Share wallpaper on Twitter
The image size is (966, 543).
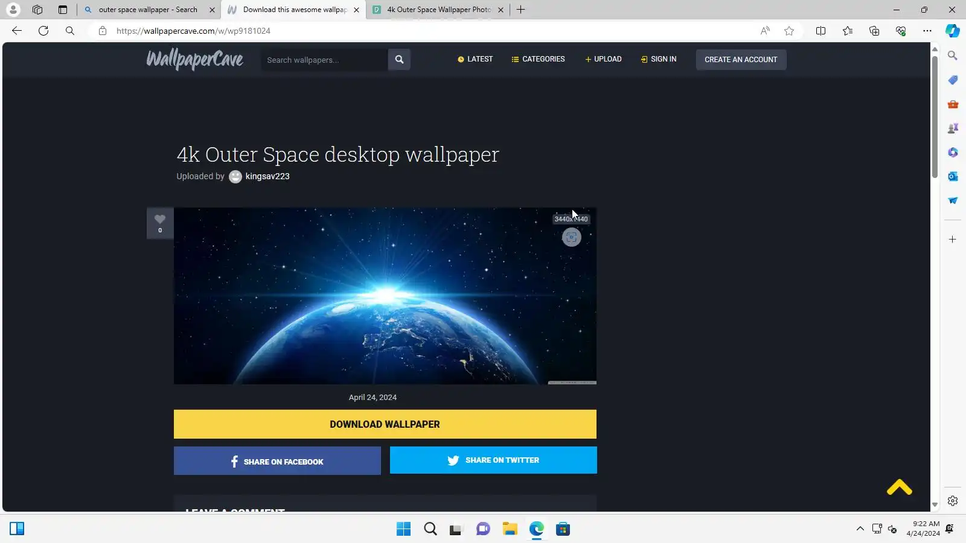click(x=493, y=460)
